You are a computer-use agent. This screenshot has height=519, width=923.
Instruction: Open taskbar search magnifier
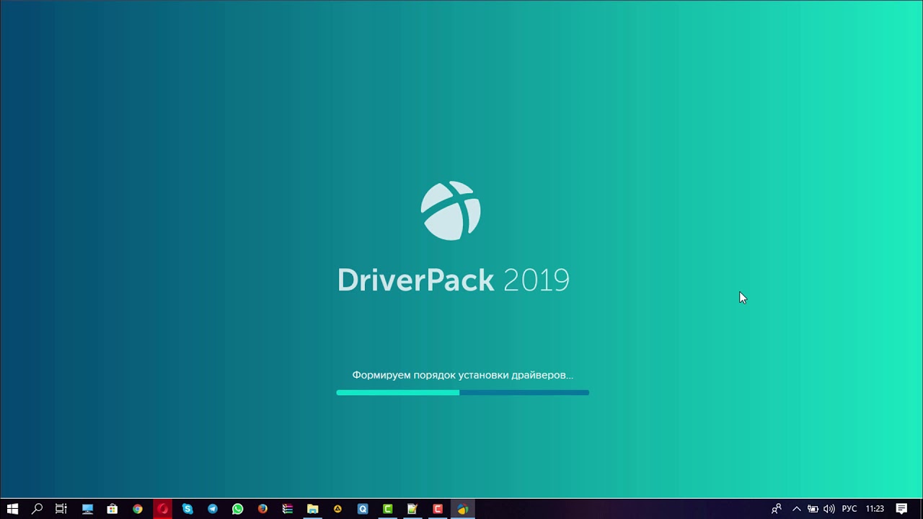click(x=37, y=509)
